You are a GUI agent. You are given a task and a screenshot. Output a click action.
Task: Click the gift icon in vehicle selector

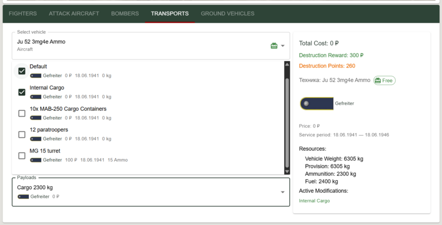tap(274, 46)
